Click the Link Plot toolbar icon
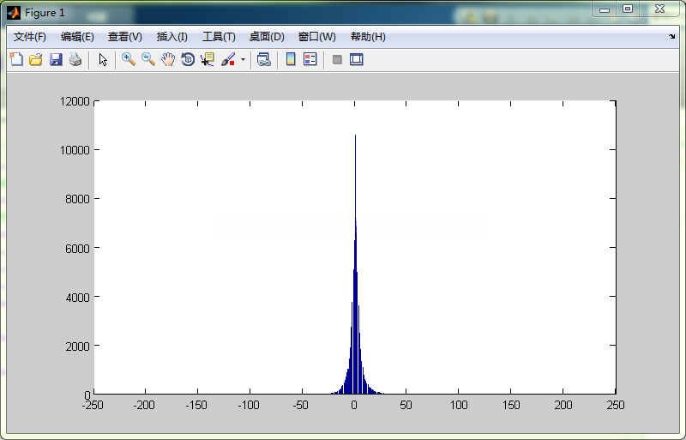Image resolution: width=686 pixels, height=440 pixels. pyautogui.click(x=263, y=59)
